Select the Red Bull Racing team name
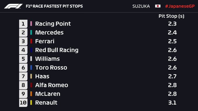198x111 pixels. click(x=57, y=50)
